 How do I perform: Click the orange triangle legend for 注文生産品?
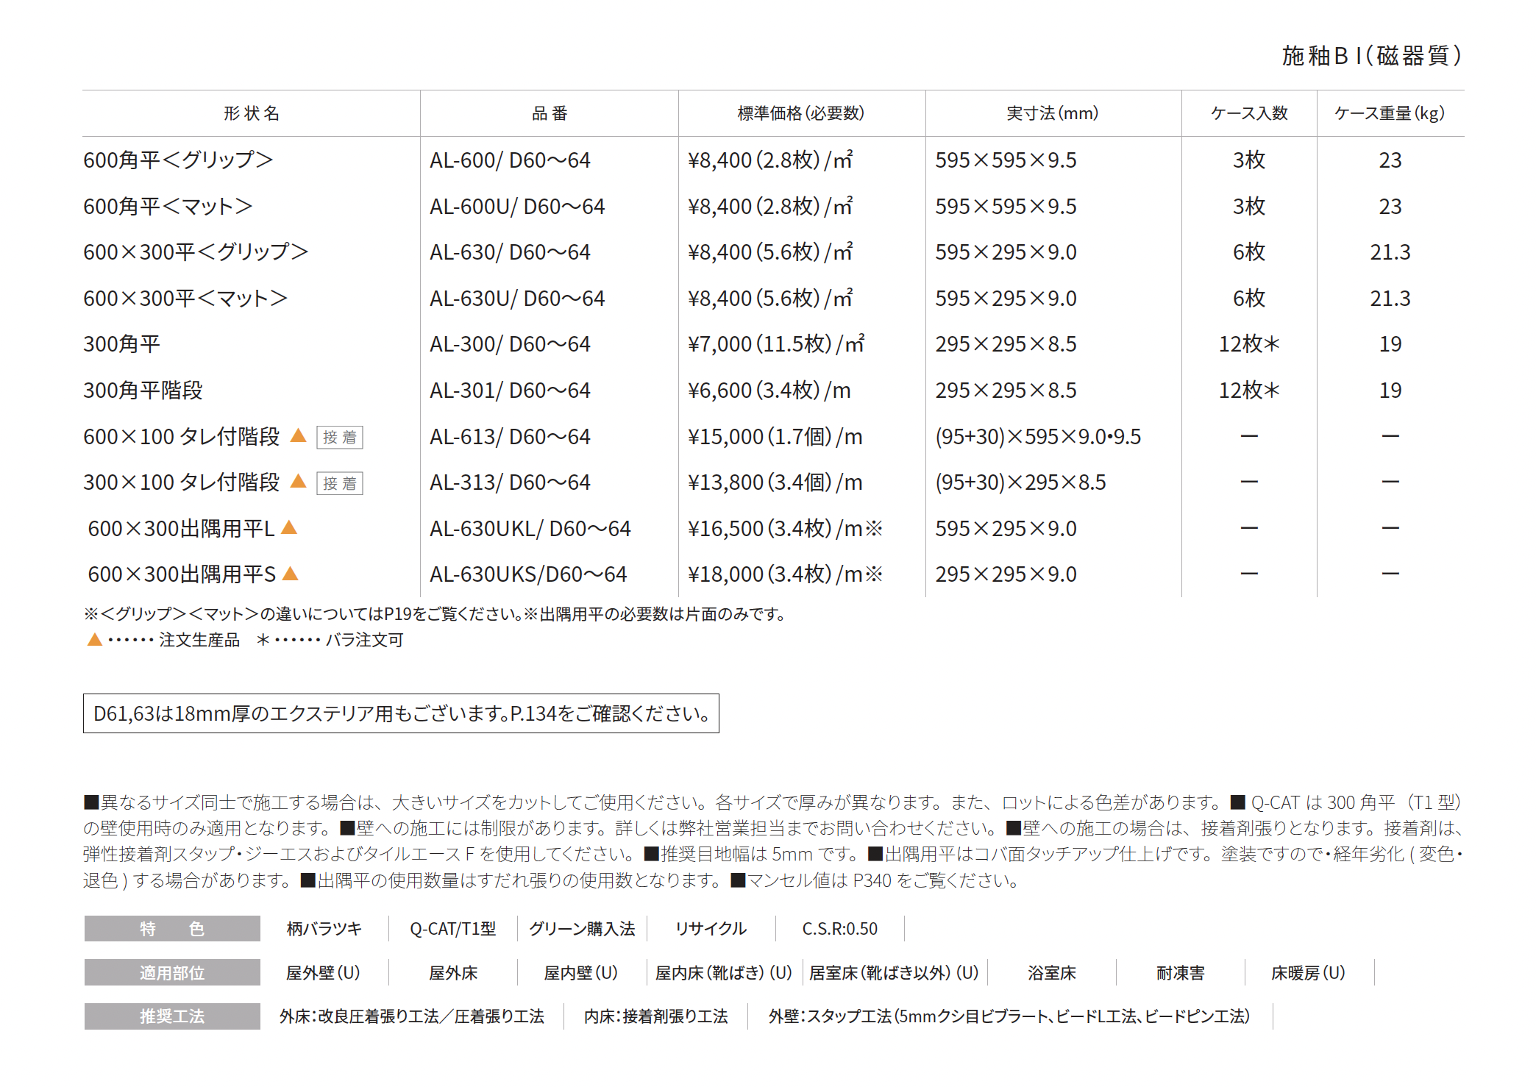point(95,640)
